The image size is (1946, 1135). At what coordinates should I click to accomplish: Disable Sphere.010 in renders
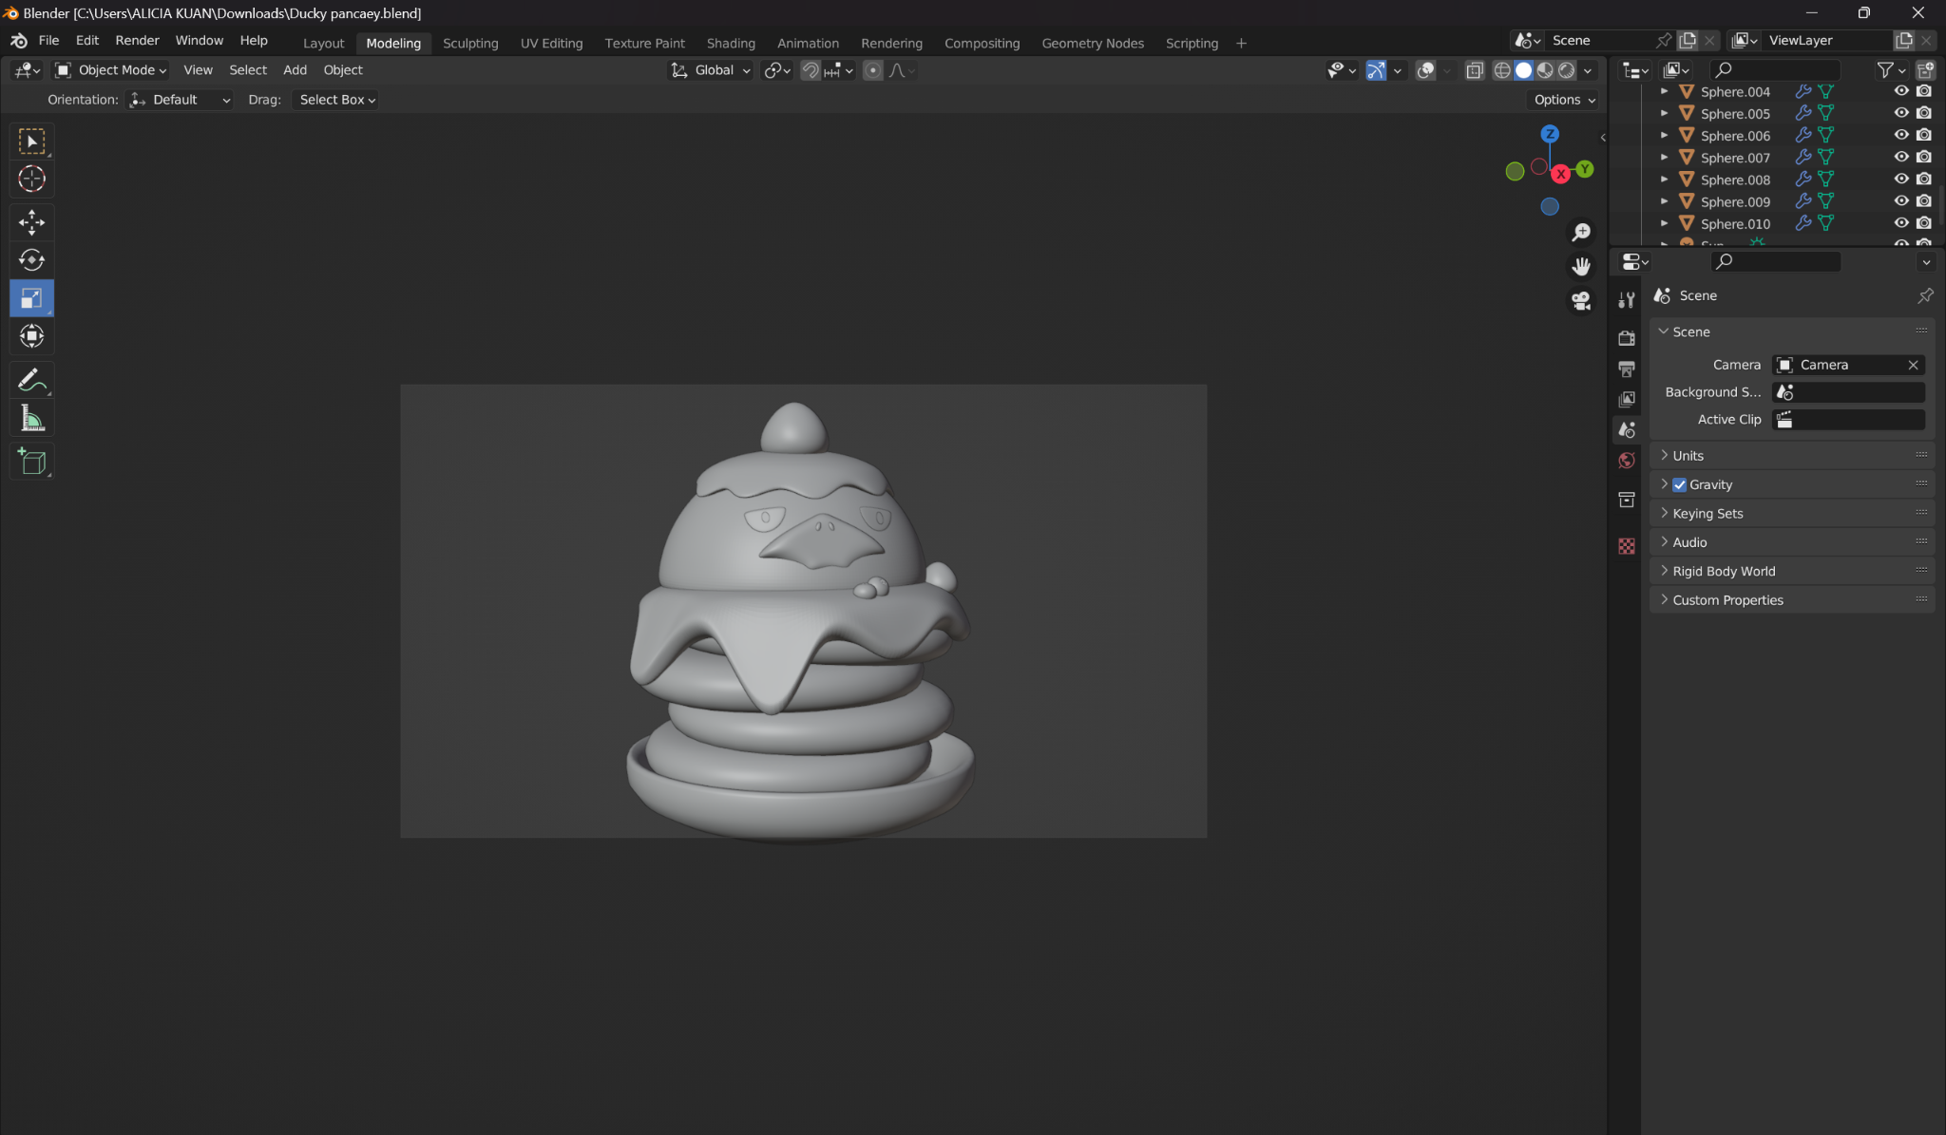(1924, 223)
